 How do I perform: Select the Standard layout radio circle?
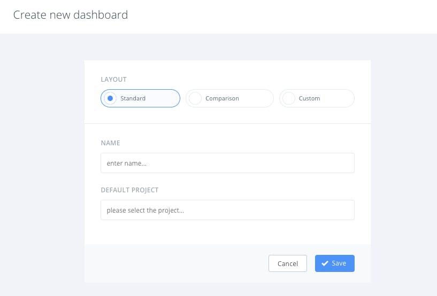110,98
